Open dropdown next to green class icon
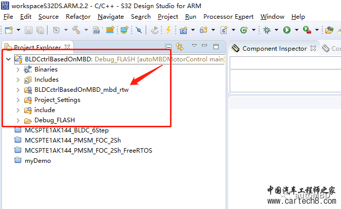Screen dimensions: 341x209 253,30
